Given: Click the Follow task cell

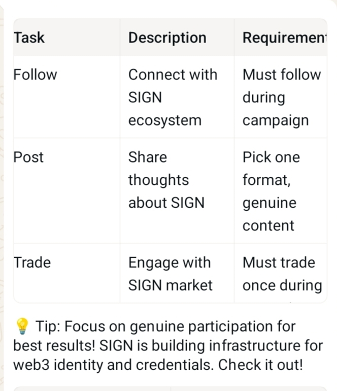Looking at the screenshot, I should (x=35, y=74).
